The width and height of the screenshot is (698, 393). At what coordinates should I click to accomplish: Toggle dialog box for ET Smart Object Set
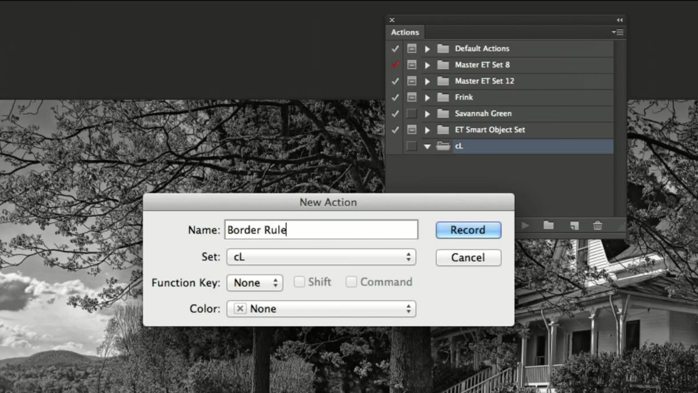412,130
